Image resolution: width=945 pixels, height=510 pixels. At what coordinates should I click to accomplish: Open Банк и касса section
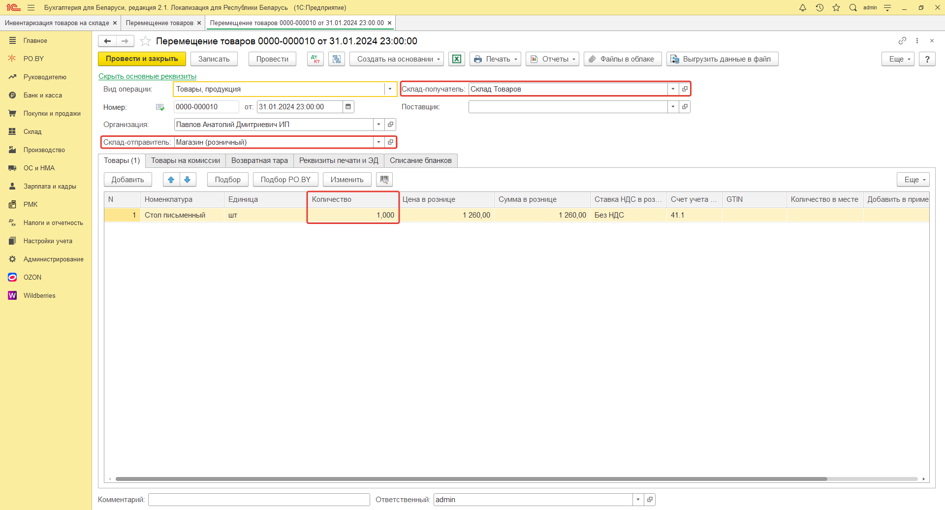click(x=43, y=96)
